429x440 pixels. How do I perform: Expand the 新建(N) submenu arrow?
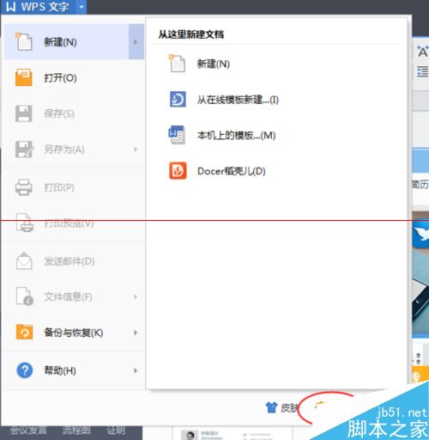(136, 42)
